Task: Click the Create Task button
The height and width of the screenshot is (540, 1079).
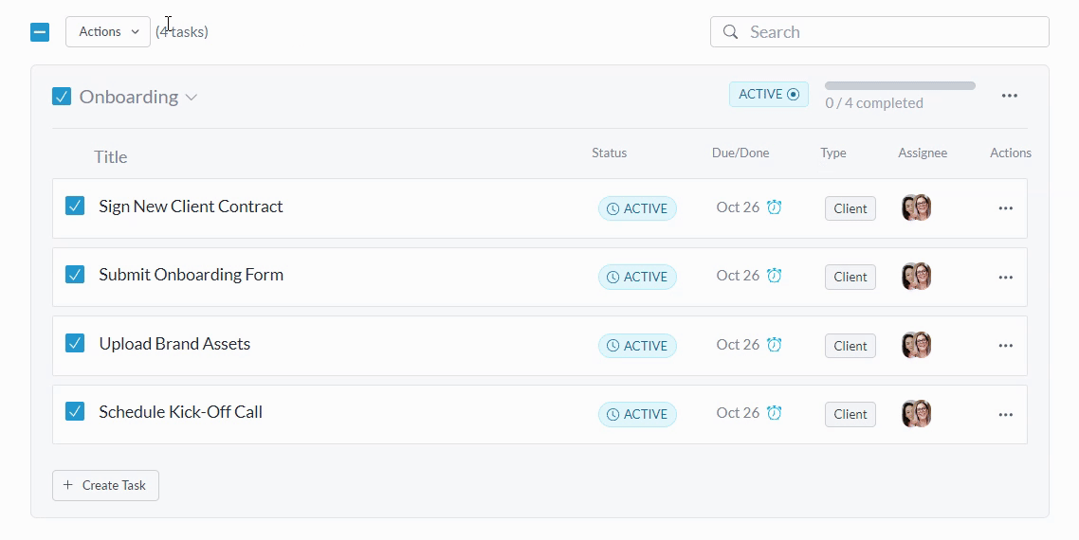Action: point(105,485)
